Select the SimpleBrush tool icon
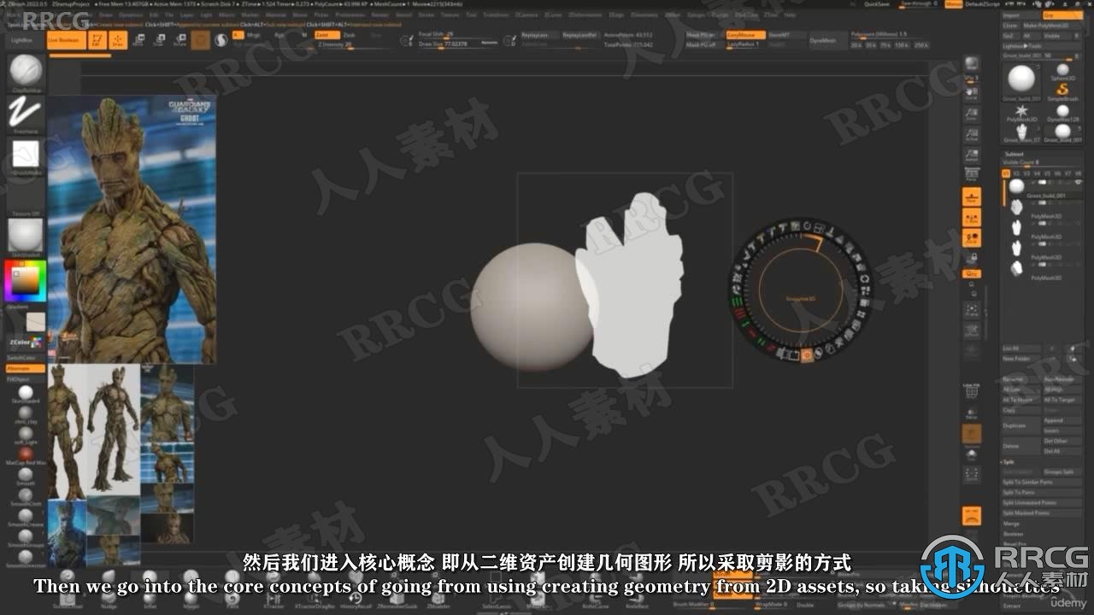Viewport: 1094px width, 615px height. coord(1062,90)
